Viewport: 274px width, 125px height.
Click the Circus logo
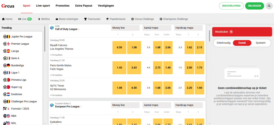[x=8, y=6]
